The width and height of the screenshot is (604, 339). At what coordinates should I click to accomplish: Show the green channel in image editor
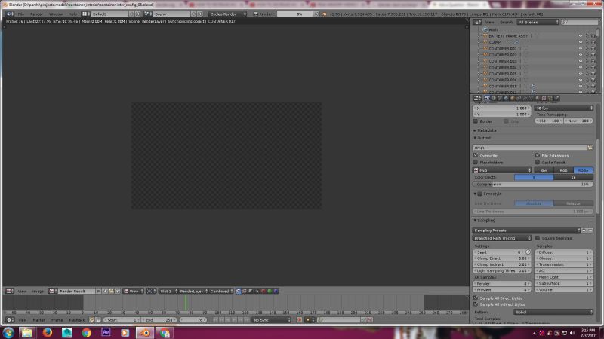click(270, 291)
